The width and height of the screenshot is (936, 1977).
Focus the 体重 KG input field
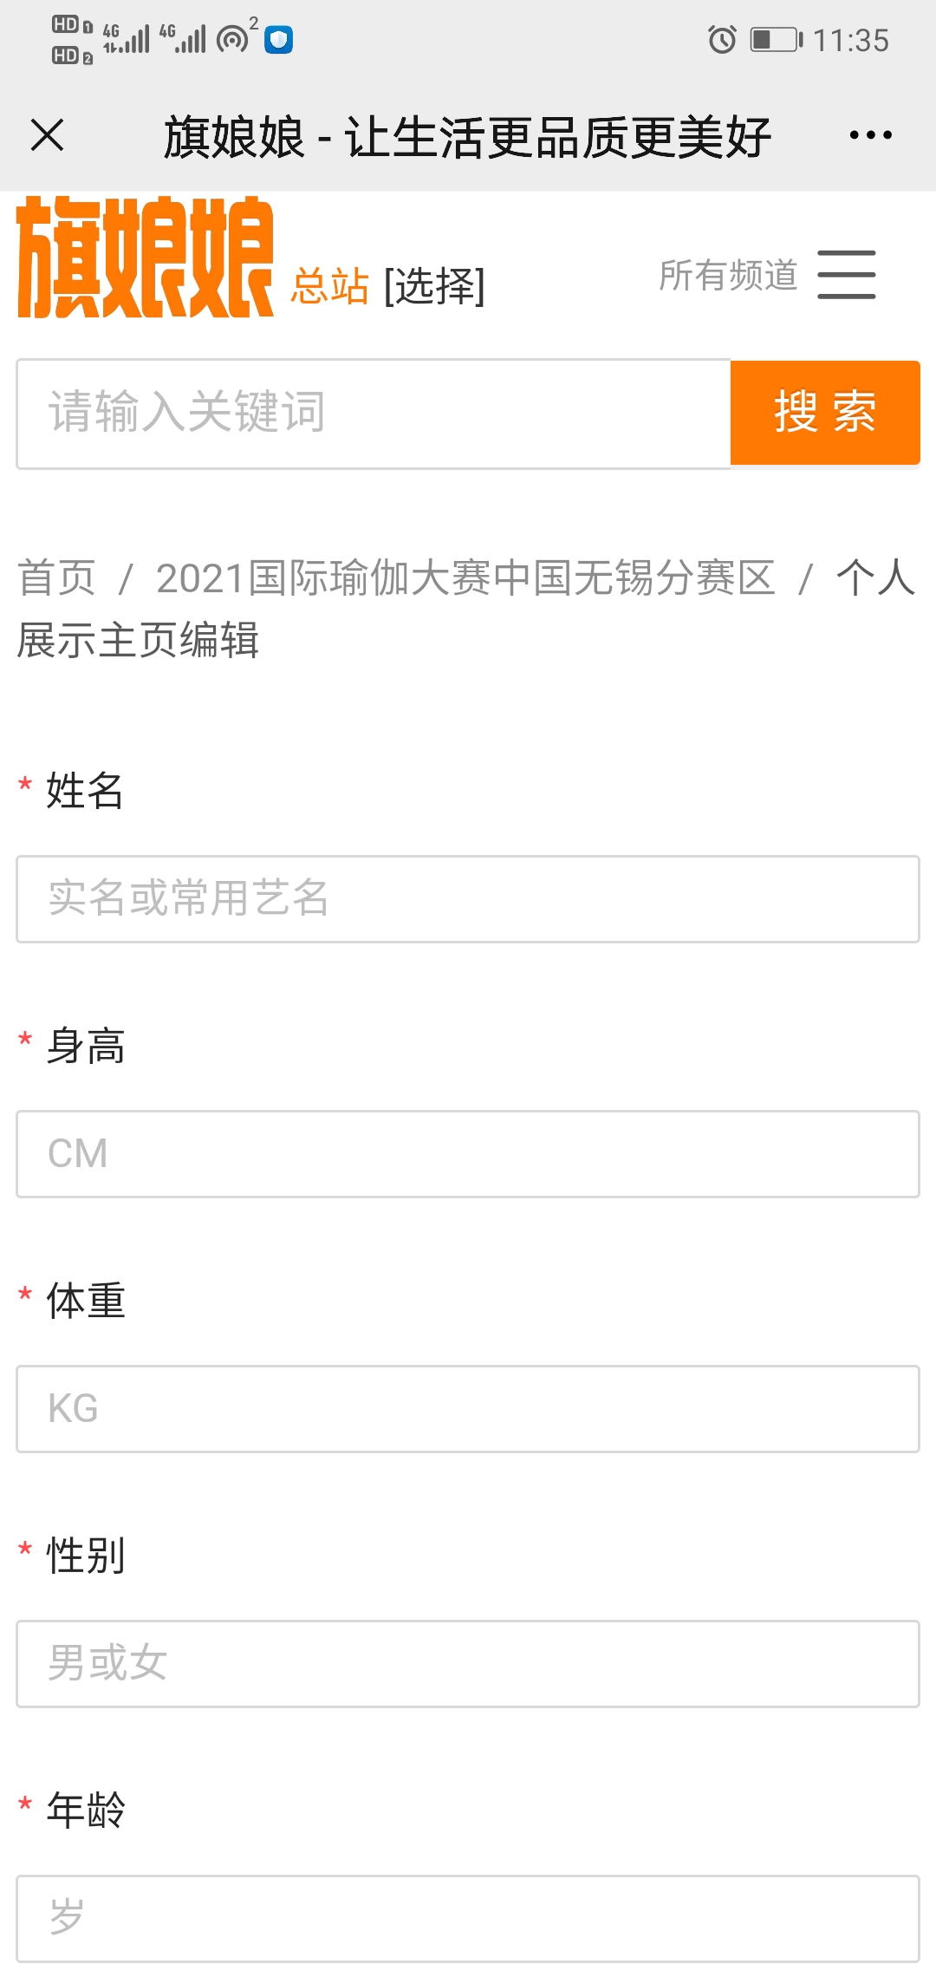468,1409
